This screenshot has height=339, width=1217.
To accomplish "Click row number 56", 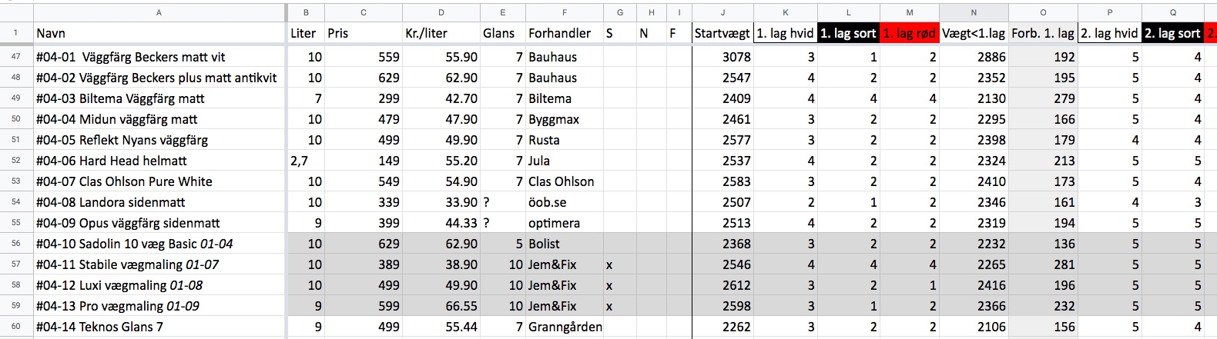I will point(16,244).
